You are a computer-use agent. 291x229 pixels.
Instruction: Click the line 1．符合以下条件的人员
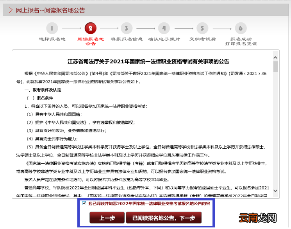pyautogui.click(x=86, y=106)
